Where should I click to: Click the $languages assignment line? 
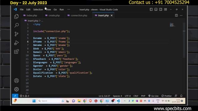(x=57, y=62)
